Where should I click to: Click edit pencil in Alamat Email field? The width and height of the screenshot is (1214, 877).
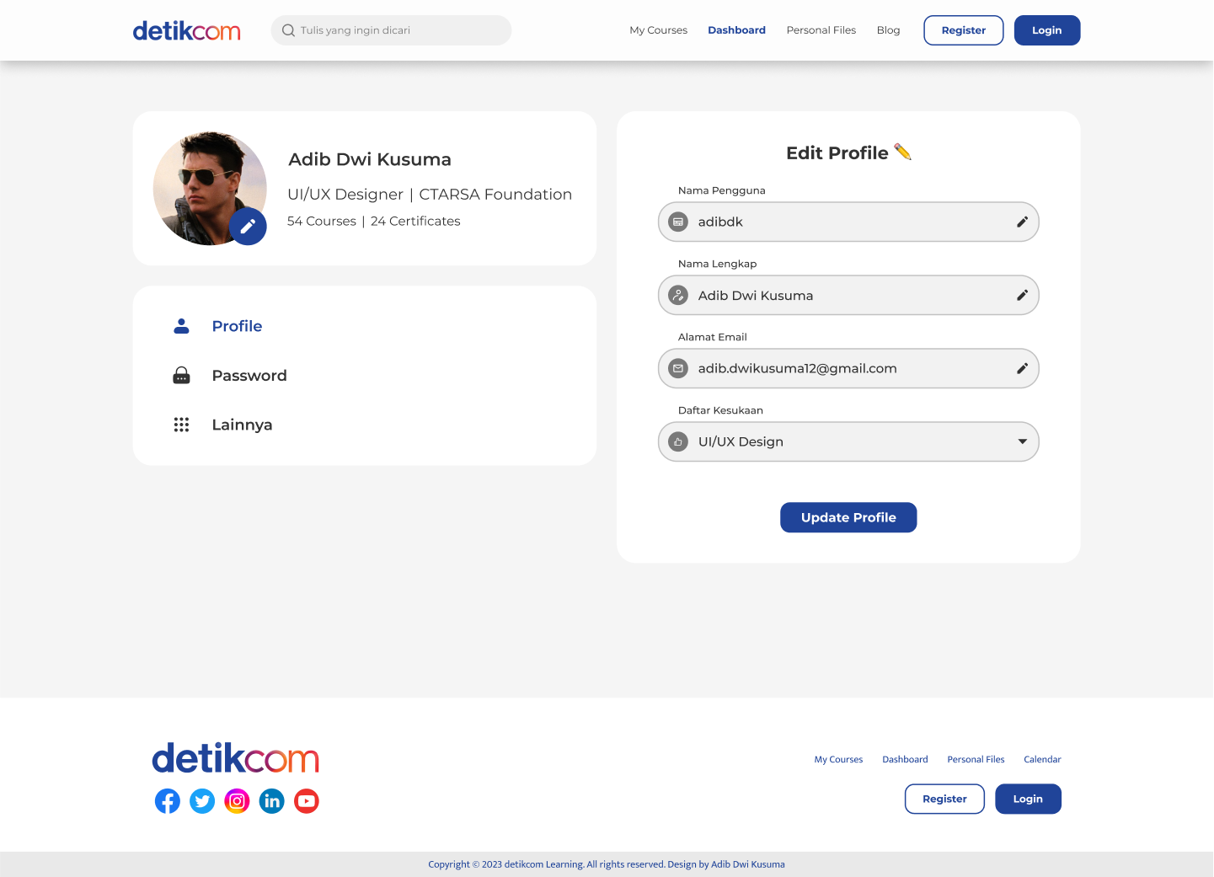tap(1022, 368)
